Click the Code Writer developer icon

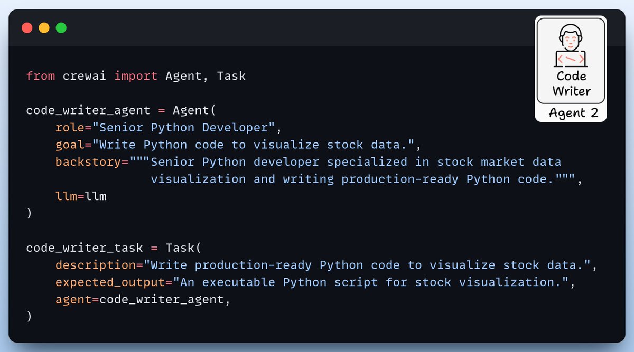coord(571,46)
